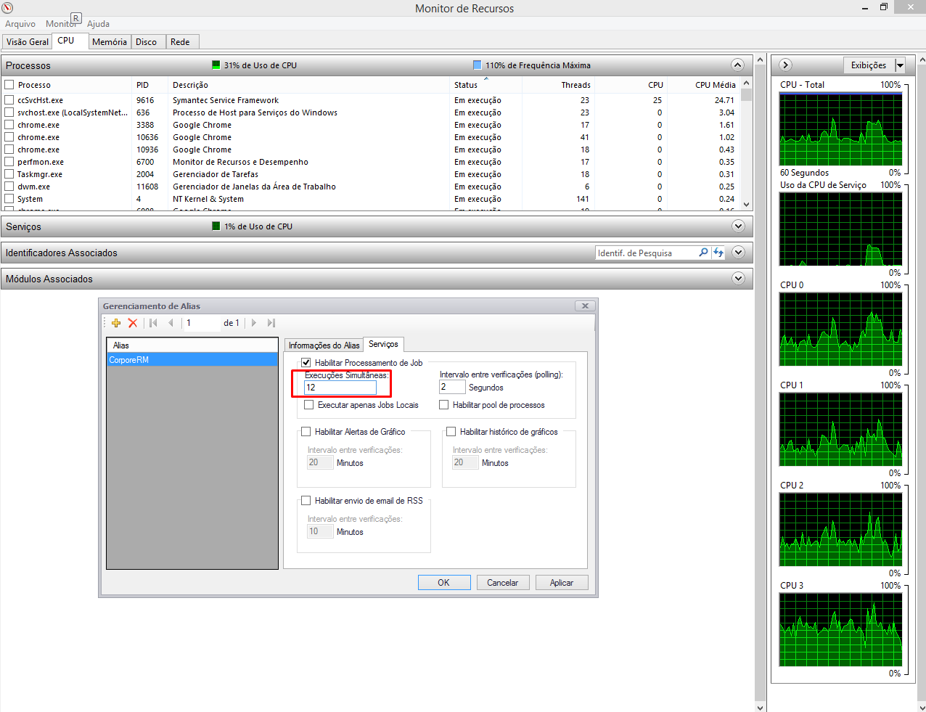
Task: Click the previous record arrow icon
Action: coord(169,323)
